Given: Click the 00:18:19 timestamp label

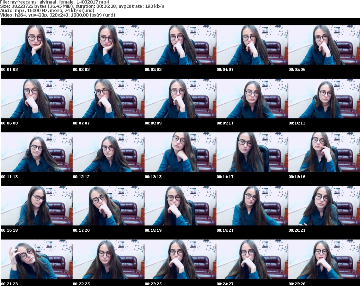Looking at the screenshot, I should point(153,230).
